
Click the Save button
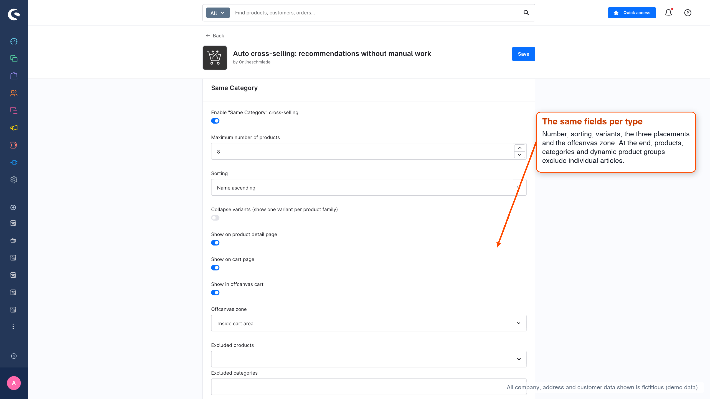[523, 54]
